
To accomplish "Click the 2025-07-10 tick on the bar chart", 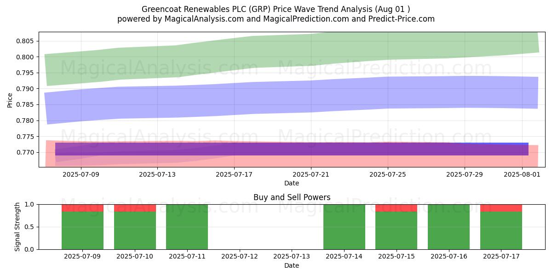I will (x=135, y=257).
